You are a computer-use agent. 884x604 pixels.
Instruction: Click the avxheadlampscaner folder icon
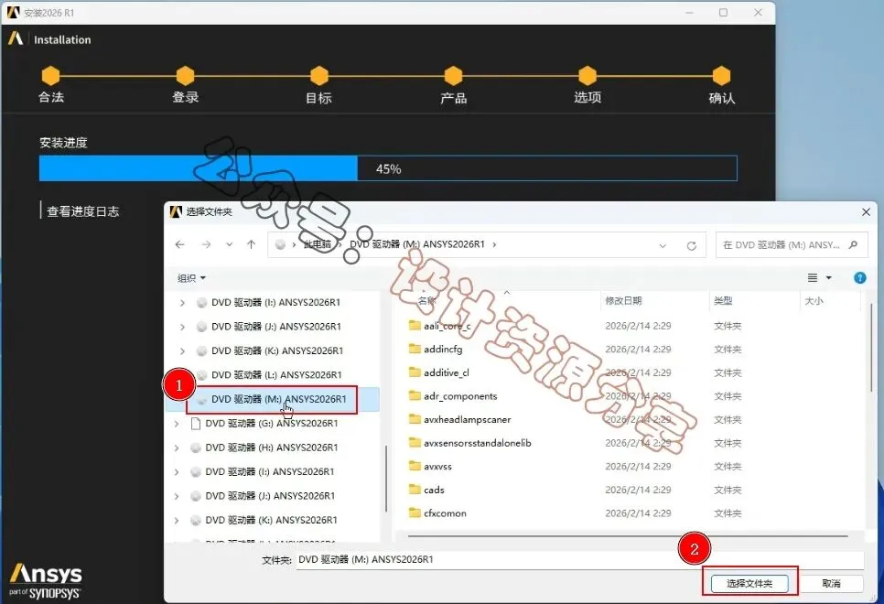tap(415, 419)
